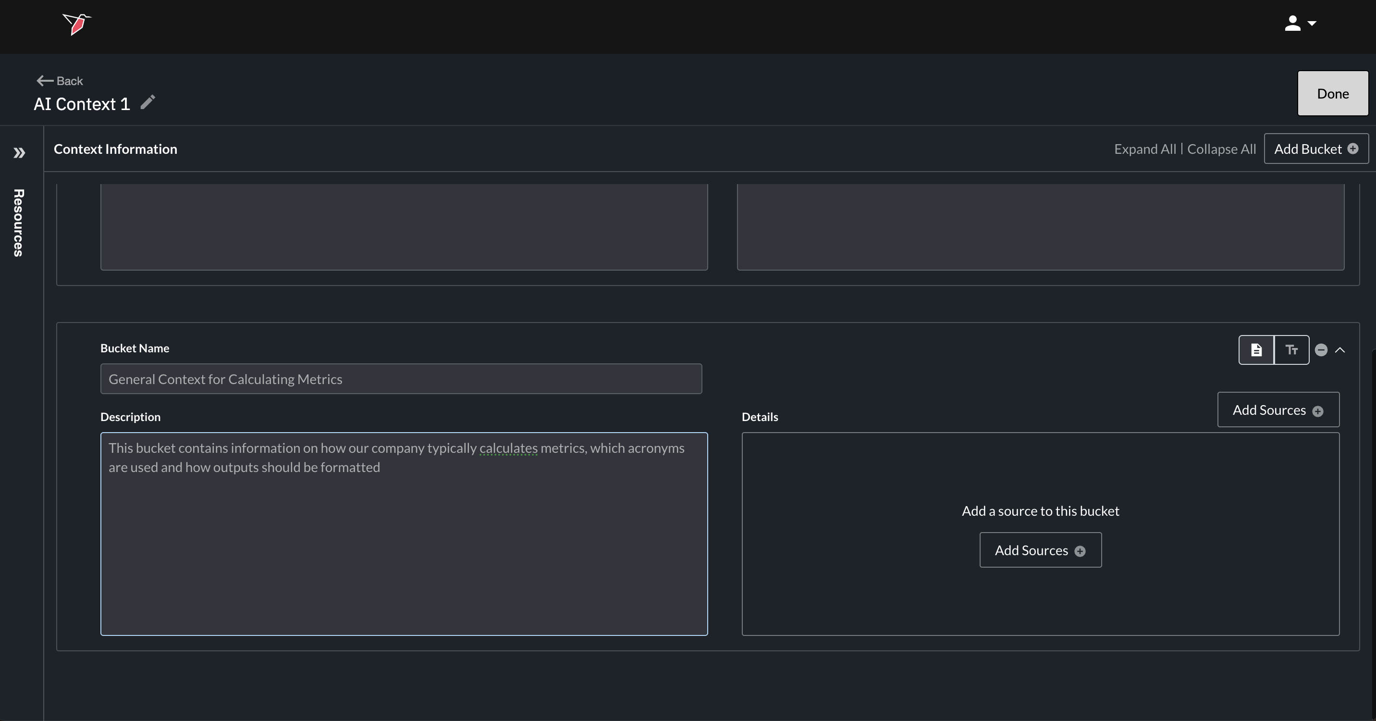This screenshot has height=721, width=1376.
Task: Expand the Resources side panel chevrons
Action: 19,153
